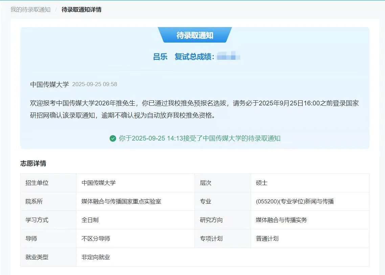
Task: Click the green acceptance confirmation status text
Action: pos(199,139)
